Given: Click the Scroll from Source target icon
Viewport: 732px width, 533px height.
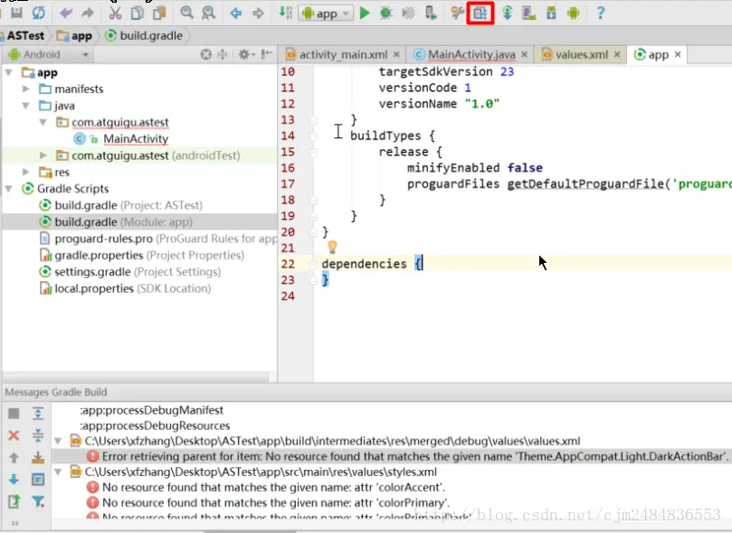Looking at the screenshot, I should 206,54.
